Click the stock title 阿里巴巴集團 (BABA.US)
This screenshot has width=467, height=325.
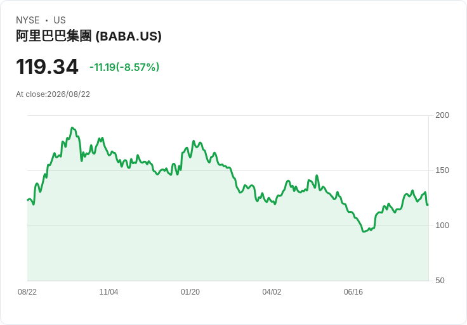pos(89,36)
